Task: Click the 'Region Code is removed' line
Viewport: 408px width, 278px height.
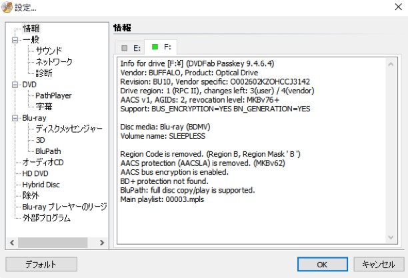Action: [x=210, y=154]
